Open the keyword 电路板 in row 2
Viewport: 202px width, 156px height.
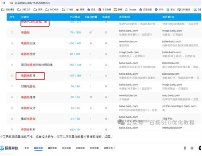25,32
